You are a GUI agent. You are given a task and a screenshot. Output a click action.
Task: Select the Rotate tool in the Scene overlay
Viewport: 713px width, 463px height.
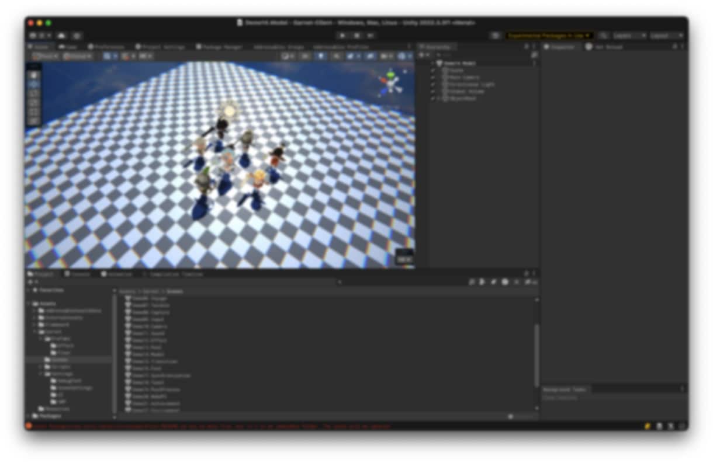click(x=33, y=93)
